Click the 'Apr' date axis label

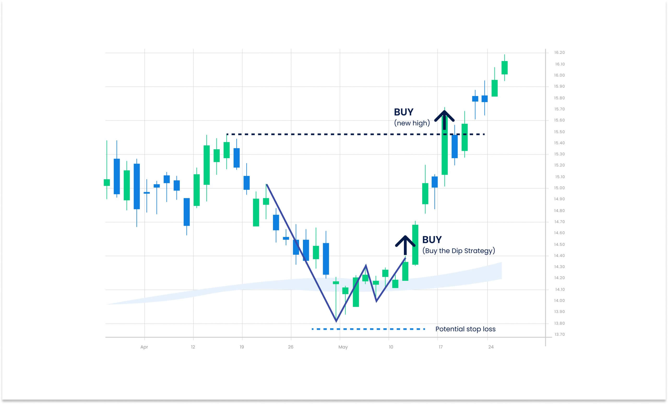click(x=144, y=347)
